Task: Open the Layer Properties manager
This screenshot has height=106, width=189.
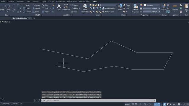Action: (85, 8)
